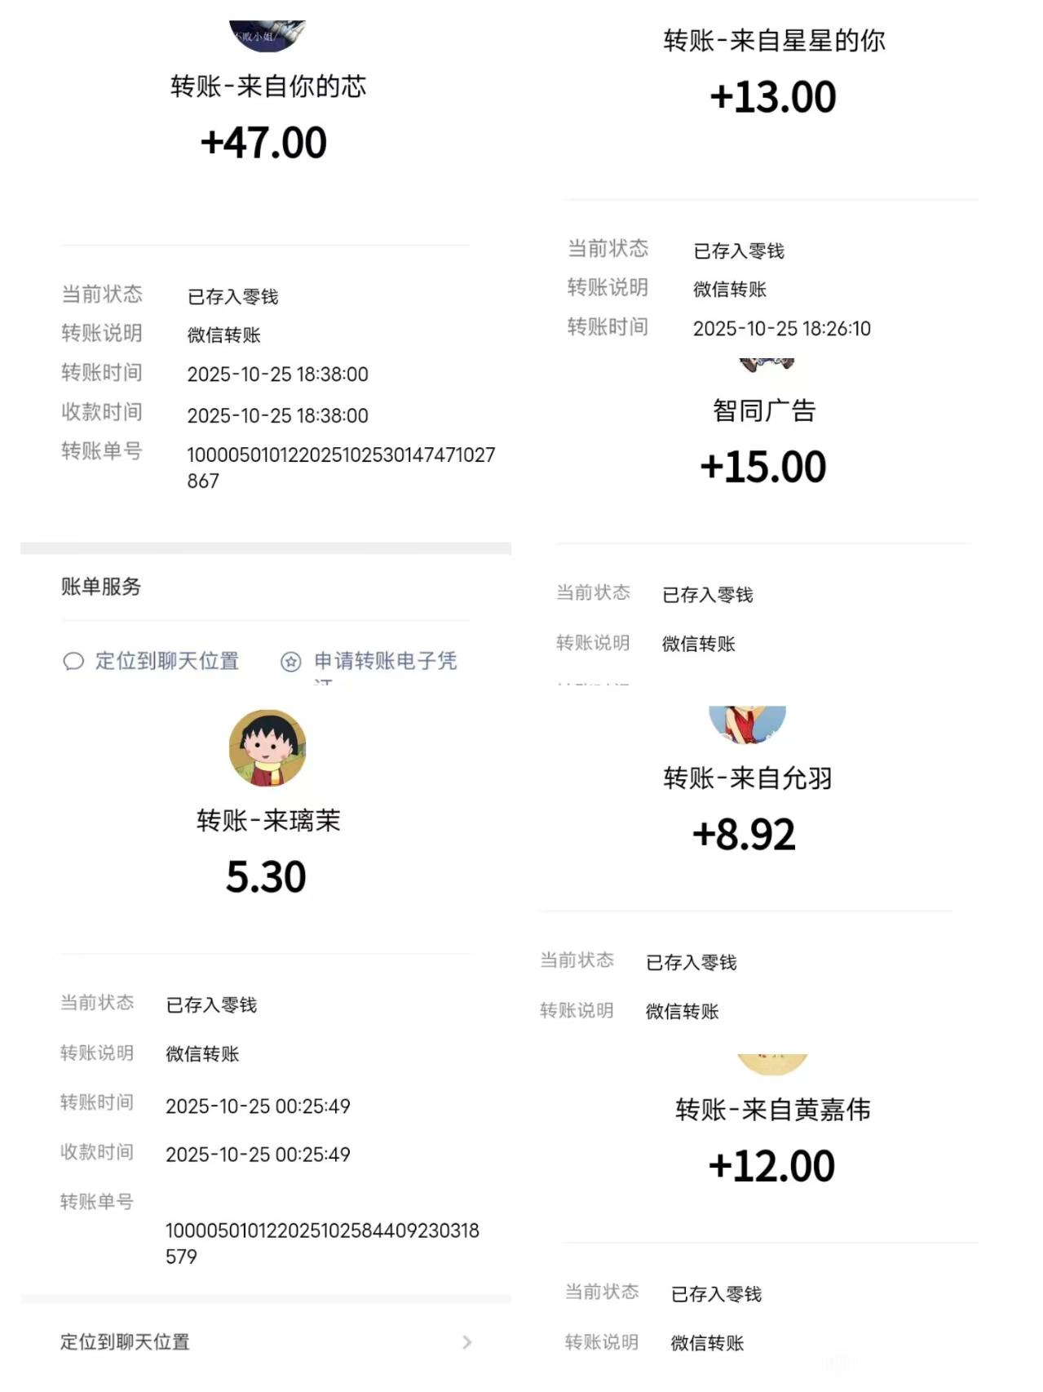Click the chat bubble icon beside 定位到聊天位置
Viewport: 1043px width, 1392px height.
73,661
